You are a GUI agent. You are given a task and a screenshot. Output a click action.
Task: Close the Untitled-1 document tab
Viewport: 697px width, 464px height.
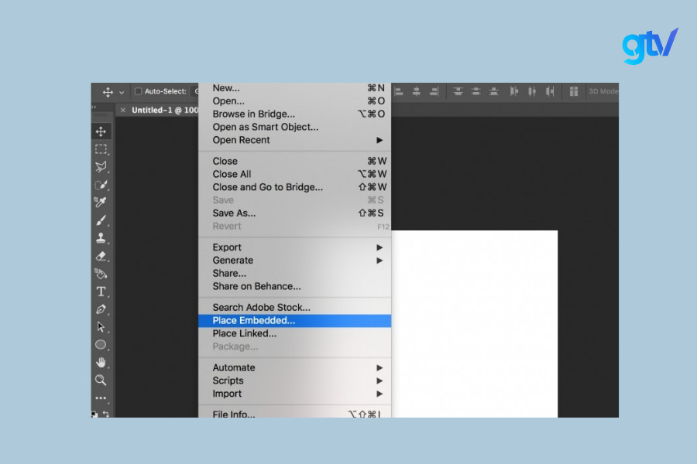(x=123, y=111)
